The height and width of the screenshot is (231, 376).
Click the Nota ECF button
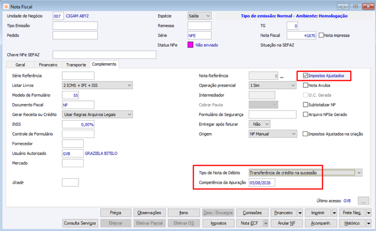click(249, 223)
